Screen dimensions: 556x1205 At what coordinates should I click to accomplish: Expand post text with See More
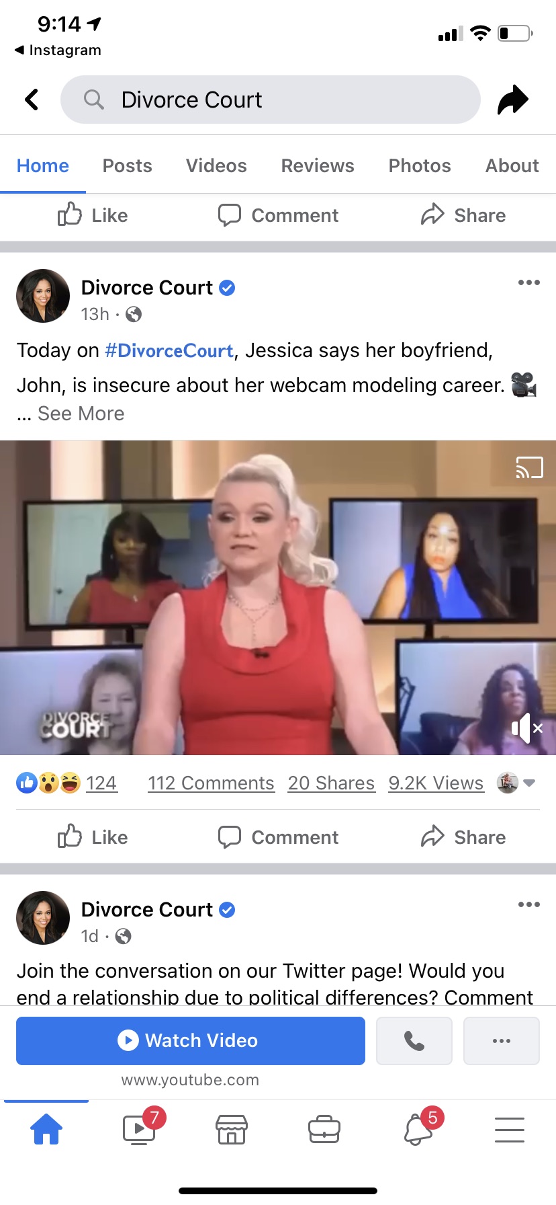tap(81, 414)
